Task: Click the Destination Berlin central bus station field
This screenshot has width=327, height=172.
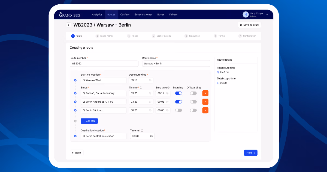Action: tap(104, 136)
